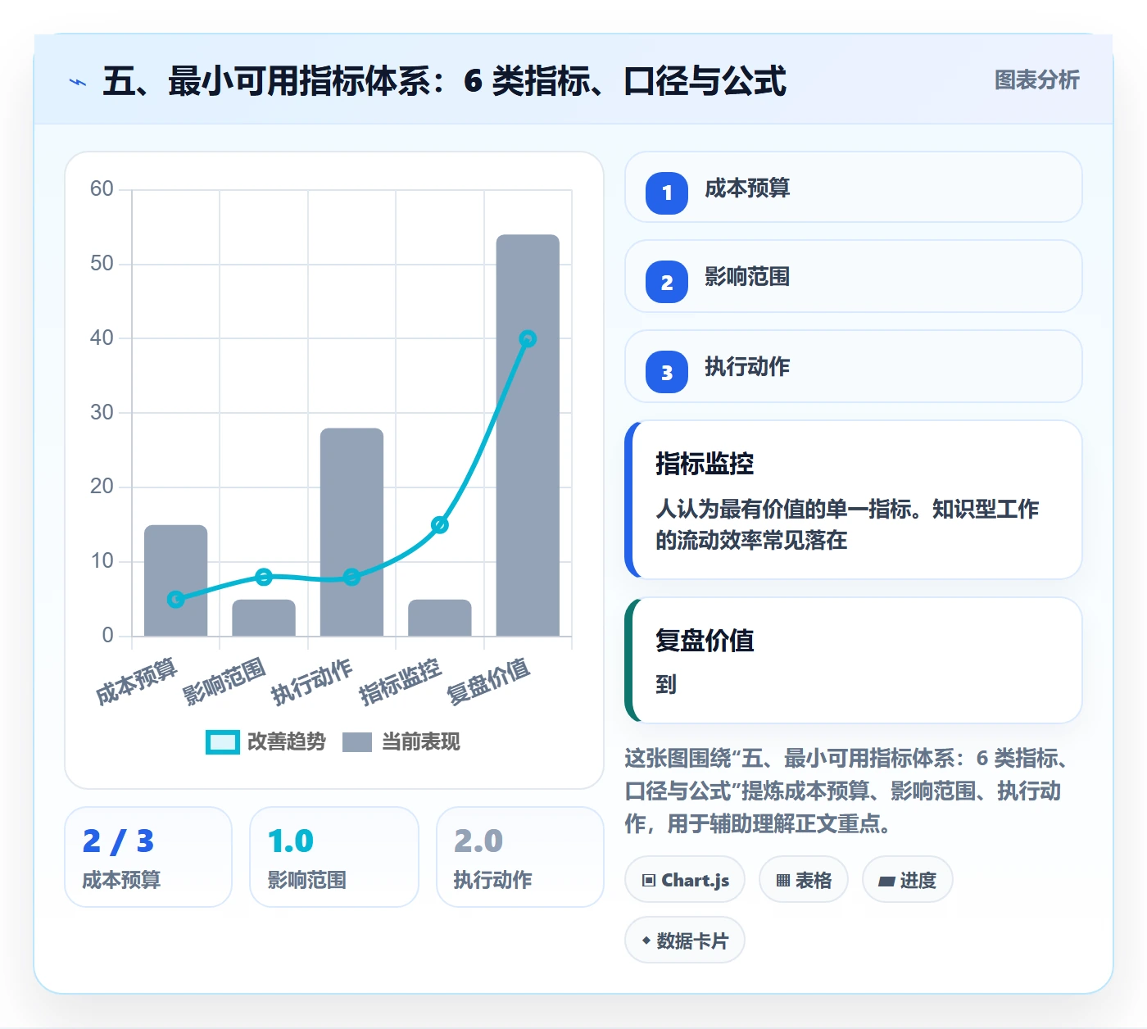Click the 表格 tag
Viewport: 1147px width, 1029px height.
(804, 880)
